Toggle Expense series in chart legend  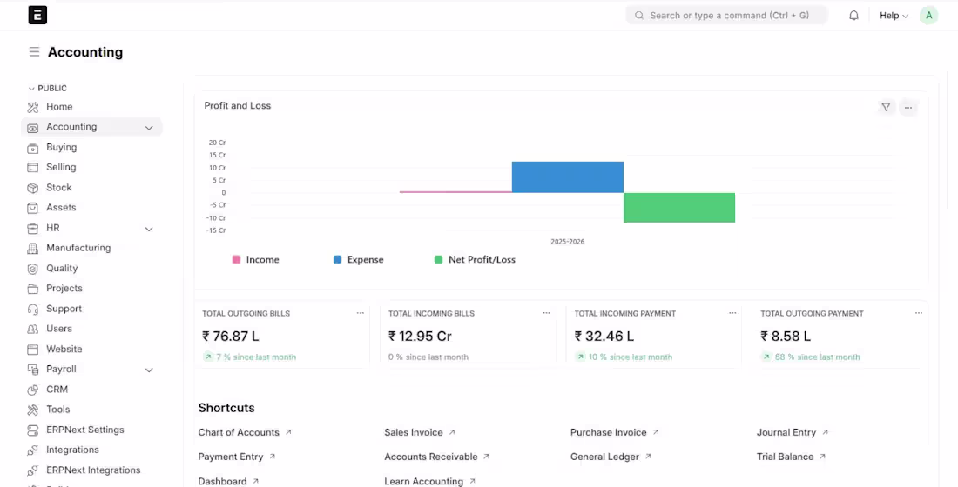coord(358,259)
